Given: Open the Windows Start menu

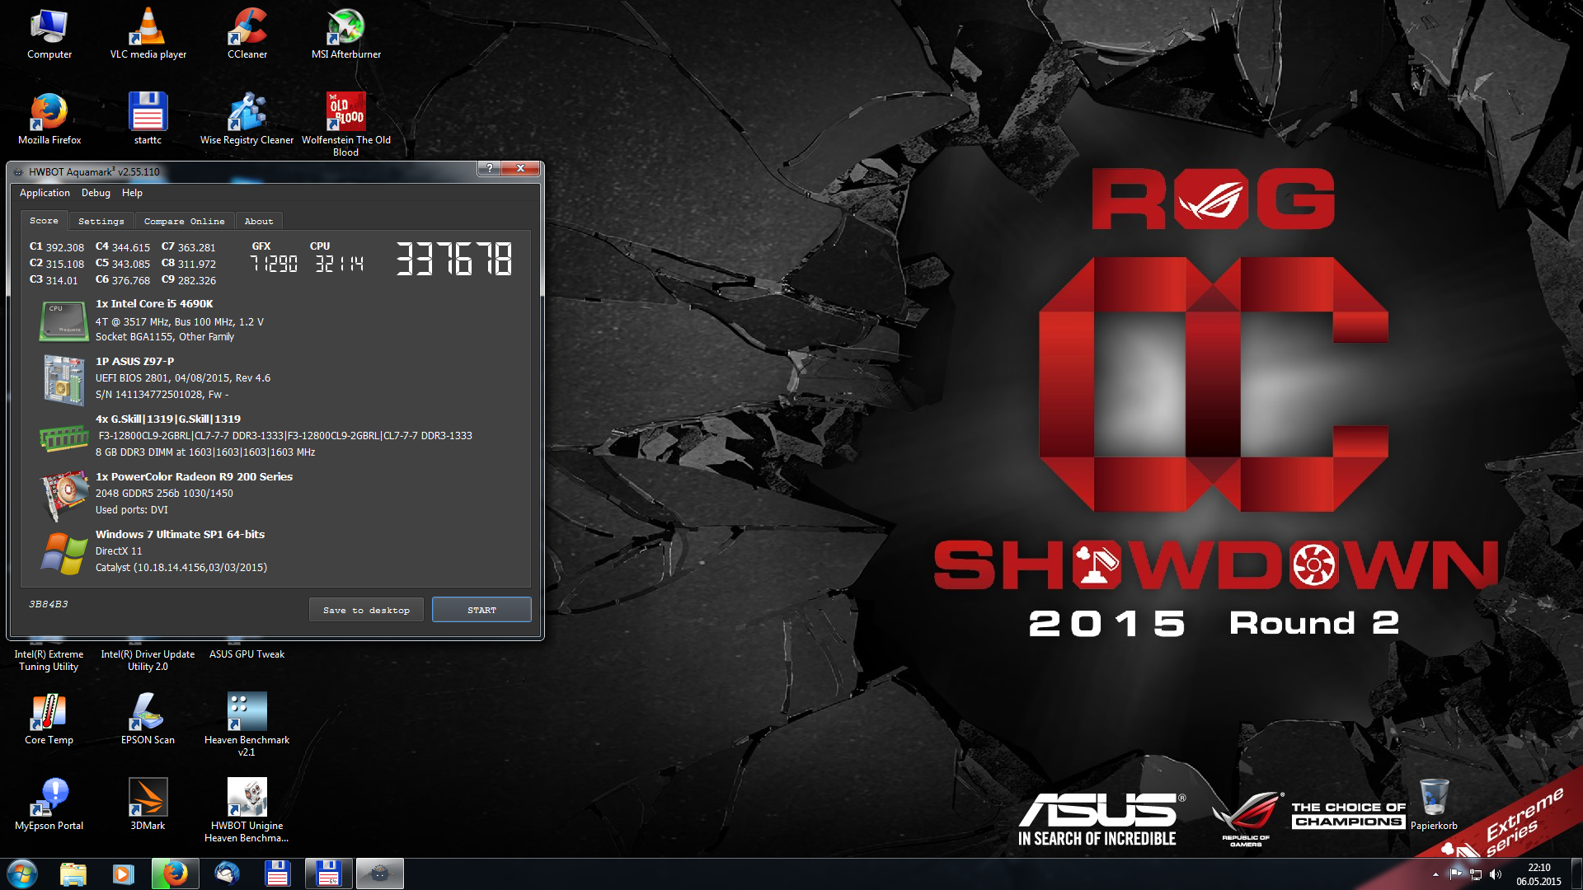Looking at the screenshot, I should (22, 874).
